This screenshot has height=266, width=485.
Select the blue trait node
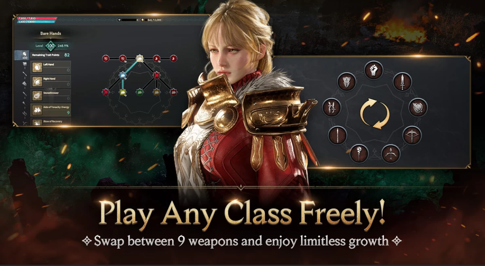pyautogui.click(x=122, y=75)
